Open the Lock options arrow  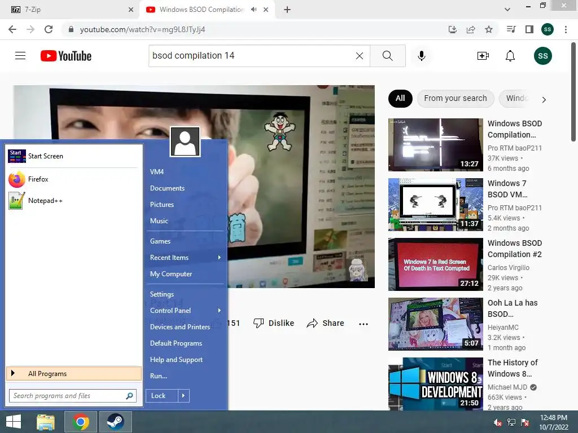click(x=183, y=396)
